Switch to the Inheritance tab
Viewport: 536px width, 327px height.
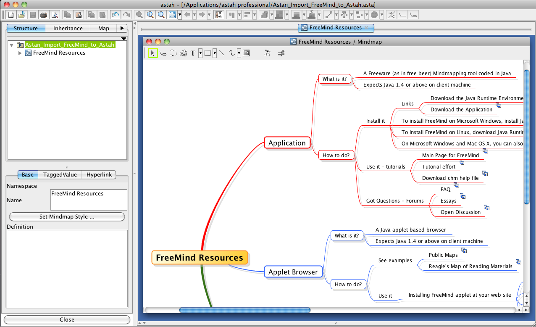(x=68, y=29)
